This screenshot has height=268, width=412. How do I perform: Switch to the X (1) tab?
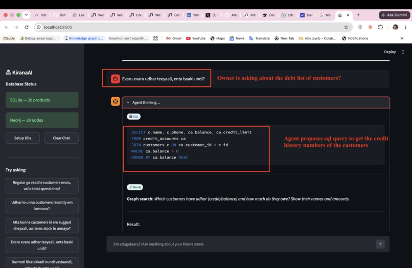pos(212,15)
